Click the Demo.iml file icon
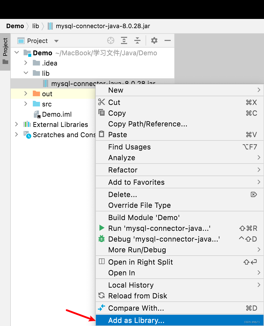Viewport: 264px width, 326px height. click(37, 114)
